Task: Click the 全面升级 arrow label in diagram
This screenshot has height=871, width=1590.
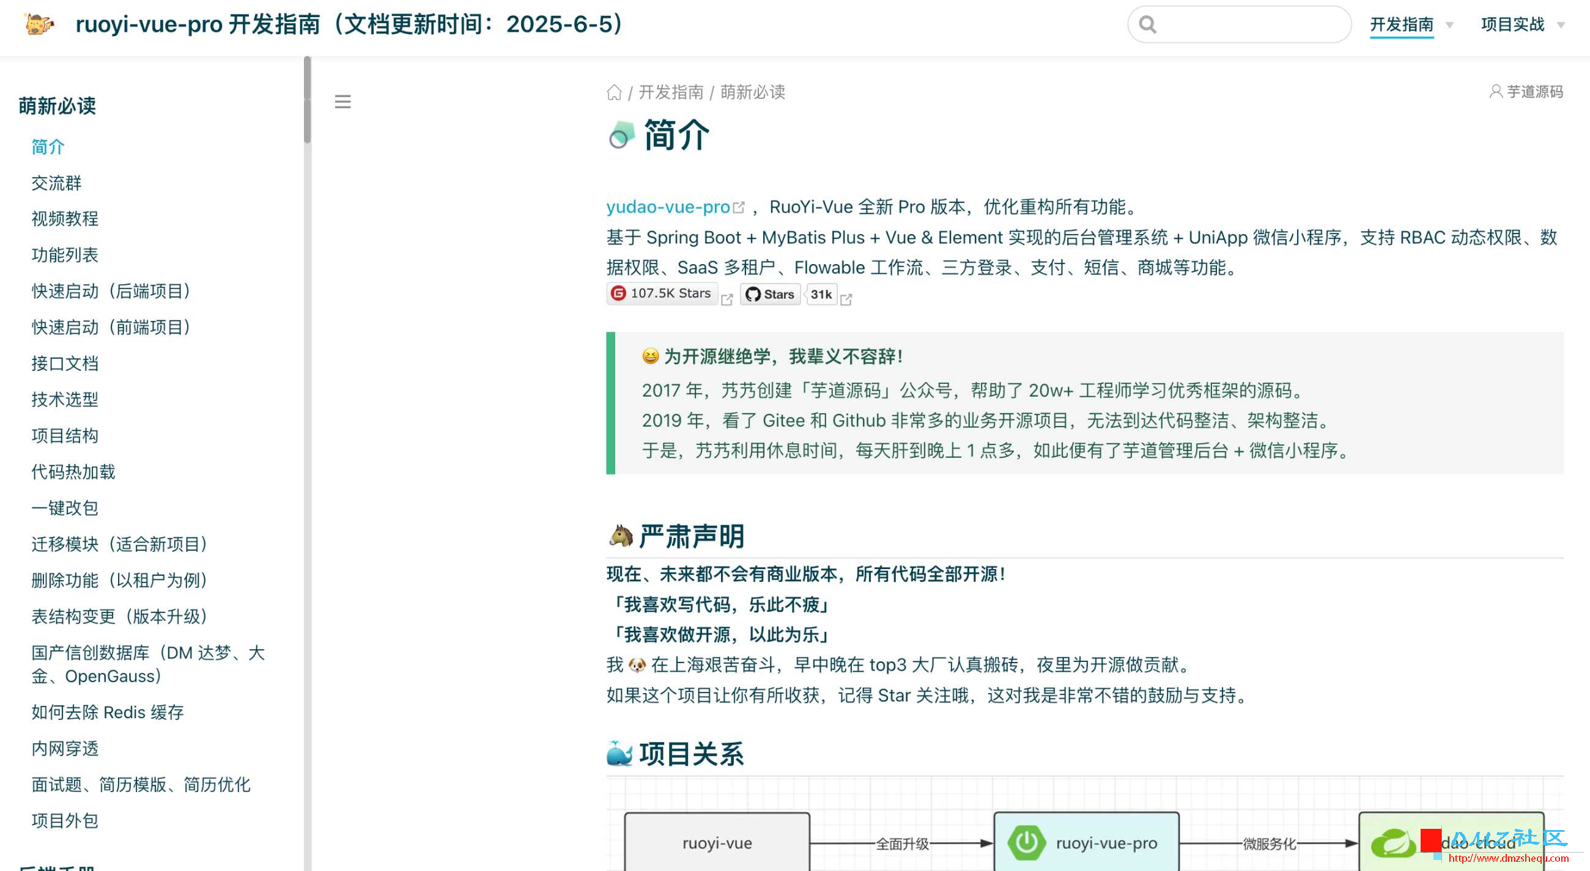Action: [x=902, y=844]
